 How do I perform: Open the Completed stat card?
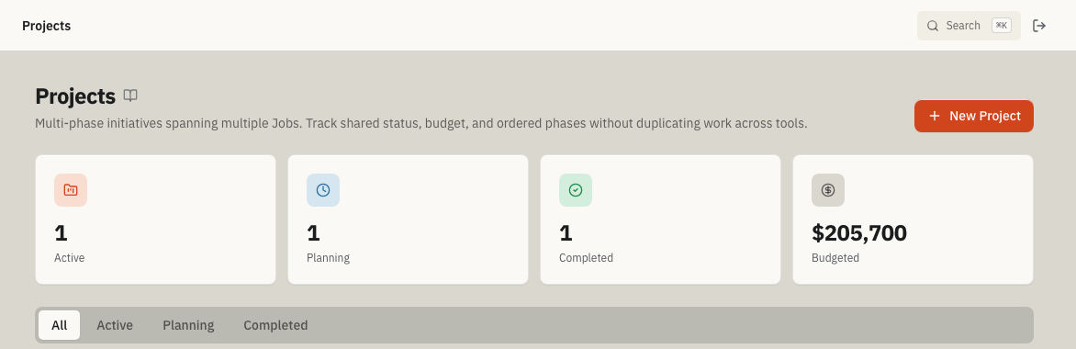click(660, 220)
